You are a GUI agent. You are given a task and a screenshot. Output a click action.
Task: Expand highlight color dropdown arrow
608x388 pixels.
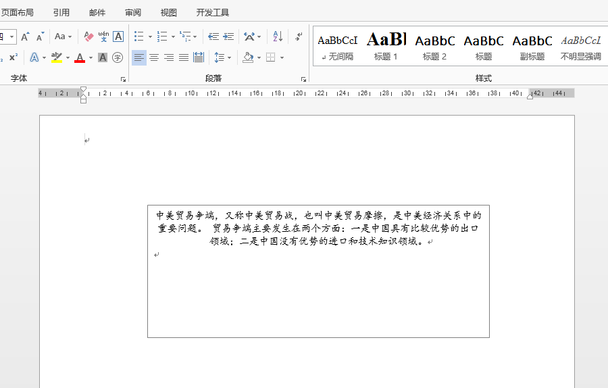point(68,58)
